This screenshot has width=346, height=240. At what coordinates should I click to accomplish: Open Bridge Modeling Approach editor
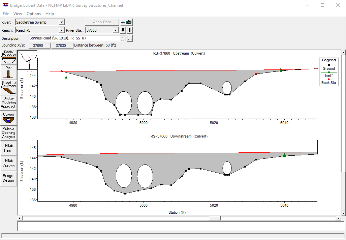click(9, 102)
